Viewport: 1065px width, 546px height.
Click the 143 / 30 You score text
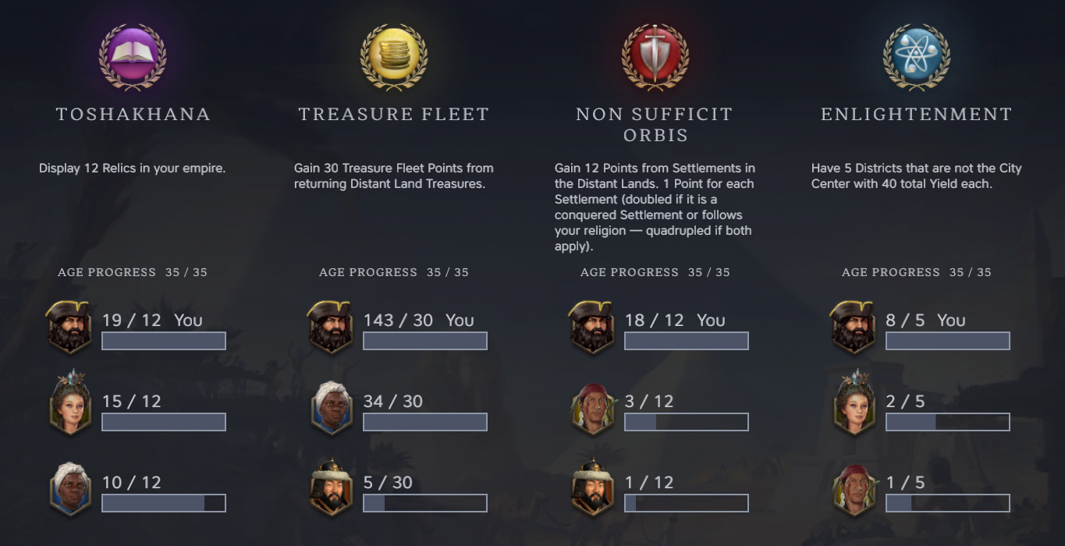[x=418, y=320]
